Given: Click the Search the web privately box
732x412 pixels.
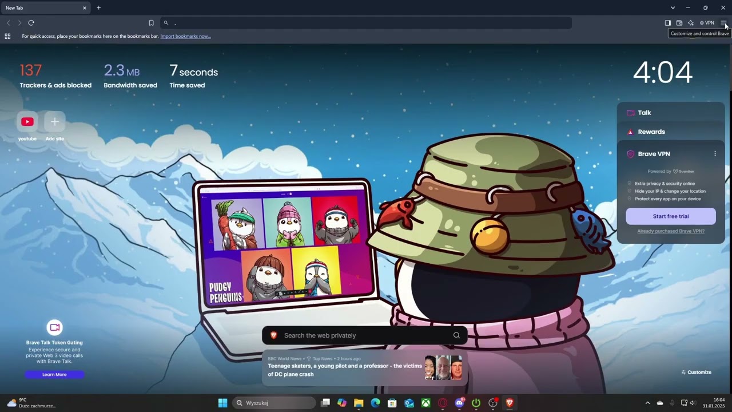Looking at the screenshot, I should 365,335.
